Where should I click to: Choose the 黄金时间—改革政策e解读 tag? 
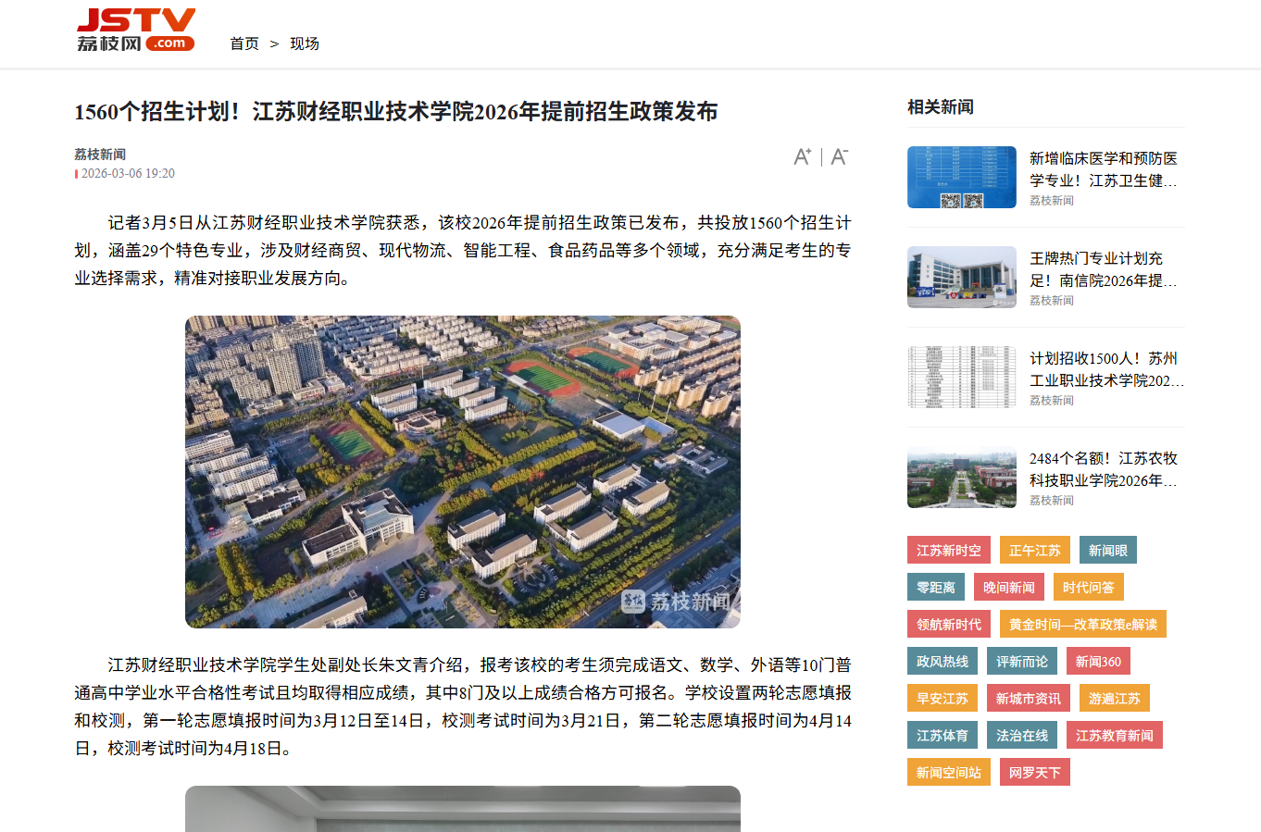(x=1083, y=625)
